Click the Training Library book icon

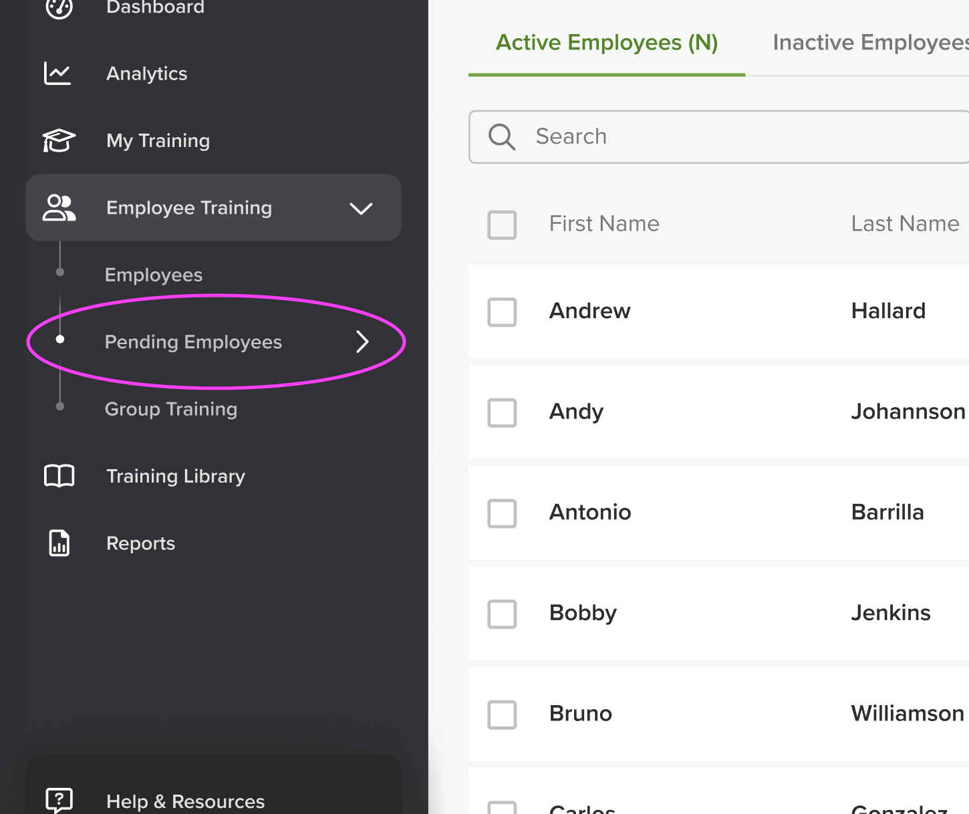pyautogui.click(x=59, y=476)
